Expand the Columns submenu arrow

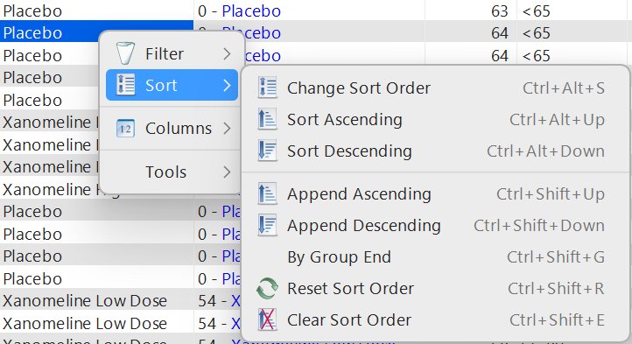tap(228, 129)
